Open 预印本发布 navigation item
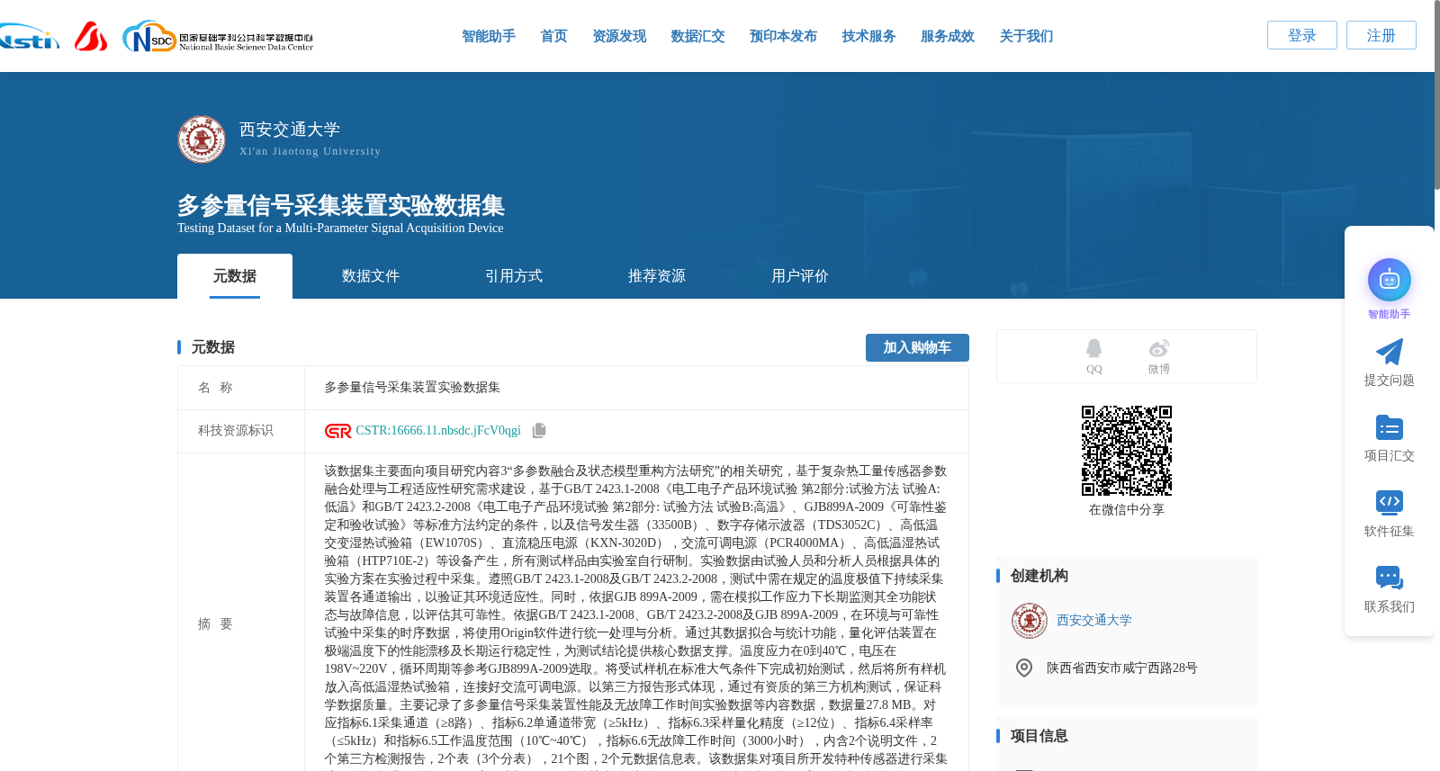Image resolution: width=1440 pixels, height=771 pixels. pyautogui.click(x=783, y=36)
